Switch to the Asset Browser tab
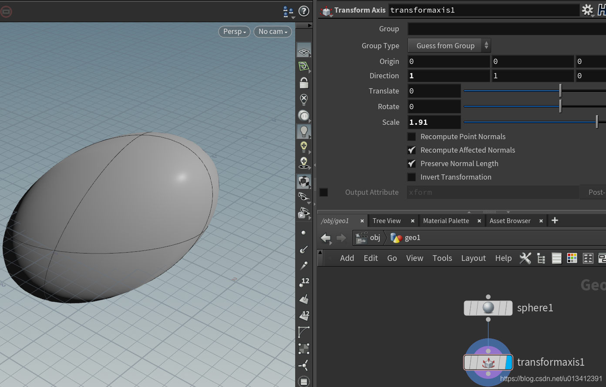This screenshot has width=606, height=387. pos(510,221)
